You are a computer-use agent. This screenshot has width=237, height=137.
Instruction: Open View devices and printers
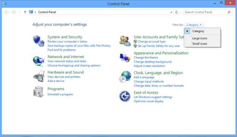[64, 77]
